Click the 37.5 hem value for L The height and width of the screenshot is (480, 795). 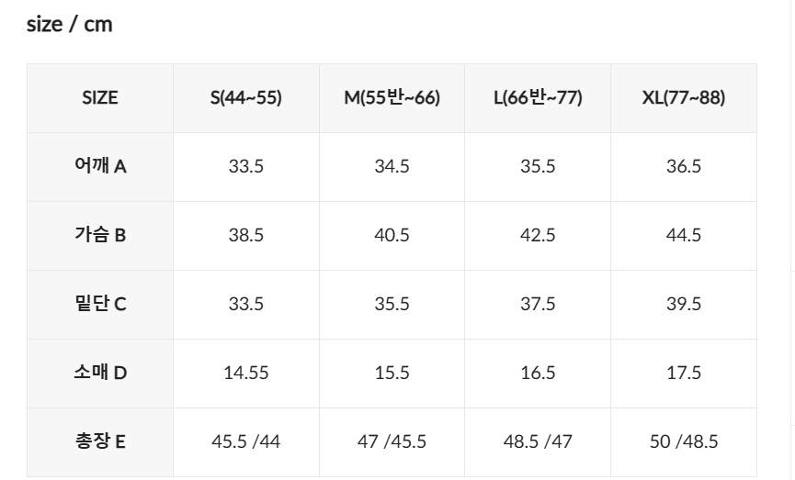pos(538,304)
